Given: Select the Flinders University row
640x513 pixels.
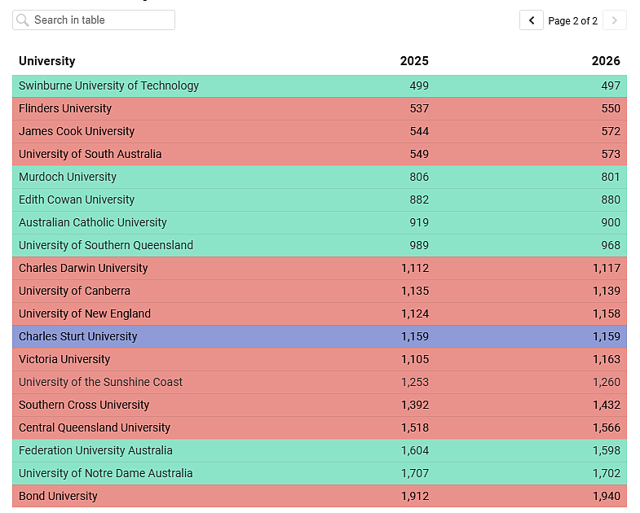Looking at the screenshot, I should pos(320,108).
